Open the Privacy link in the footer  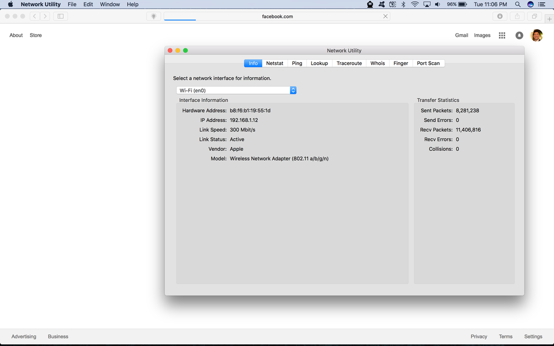coord(479,337)
